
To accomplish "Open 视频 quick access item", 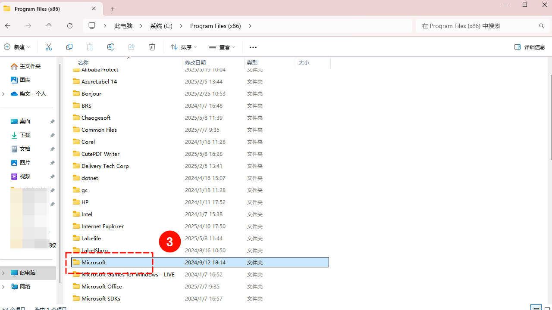I will coord(21,176).
